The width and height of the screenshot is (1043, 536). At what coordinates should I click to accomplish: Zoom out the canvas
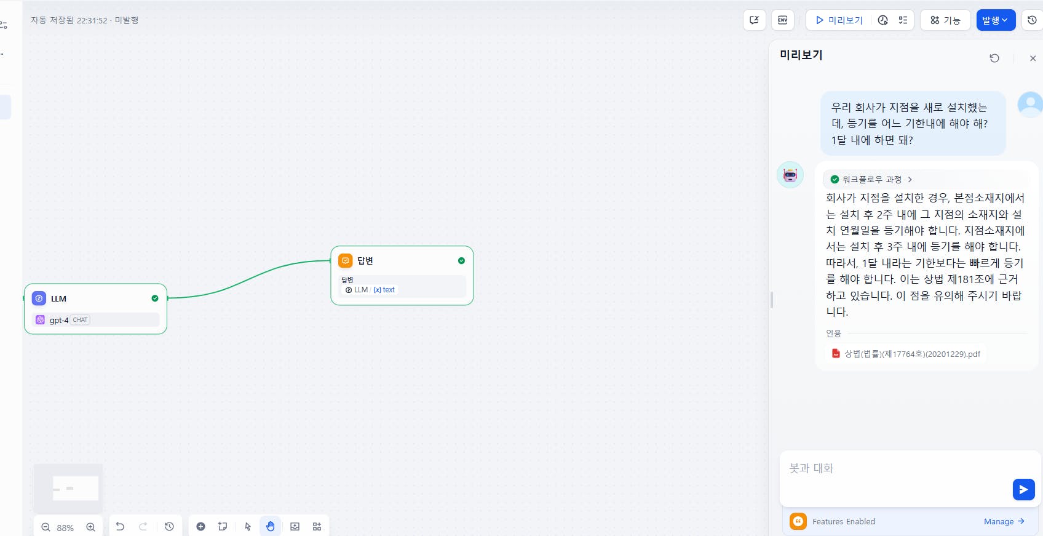pyautogui.click(x=46, y=527)
